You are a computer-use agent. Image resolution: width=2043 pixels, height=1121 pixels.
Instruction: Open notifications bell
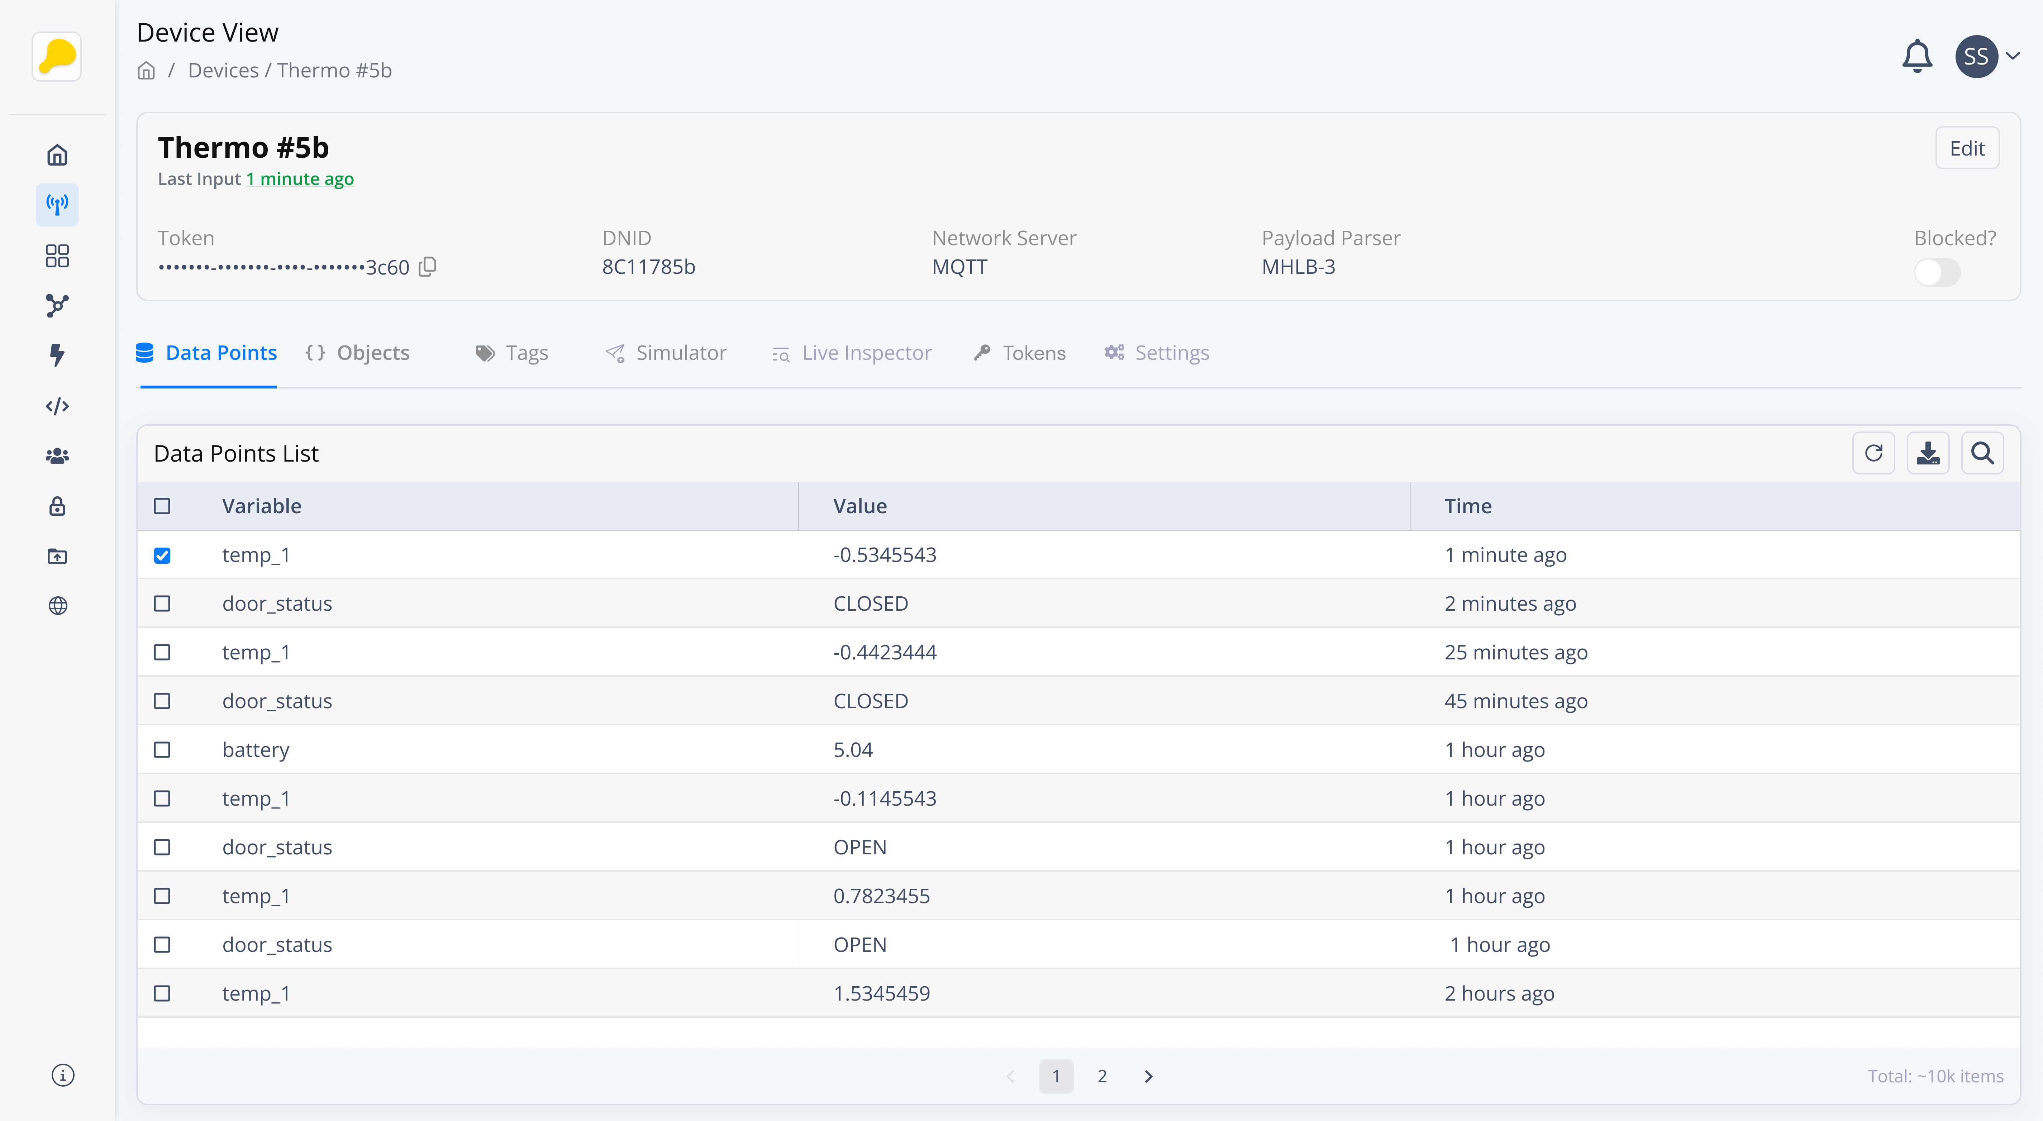coord(1917,56)
